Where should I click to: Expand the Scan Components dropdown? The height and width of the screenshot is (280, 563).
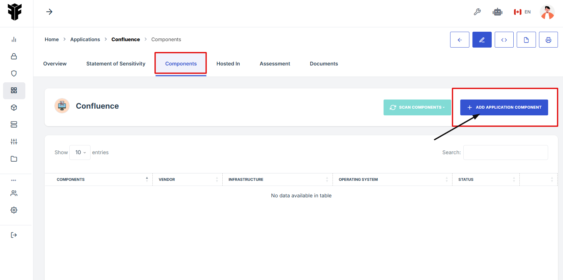417,107
